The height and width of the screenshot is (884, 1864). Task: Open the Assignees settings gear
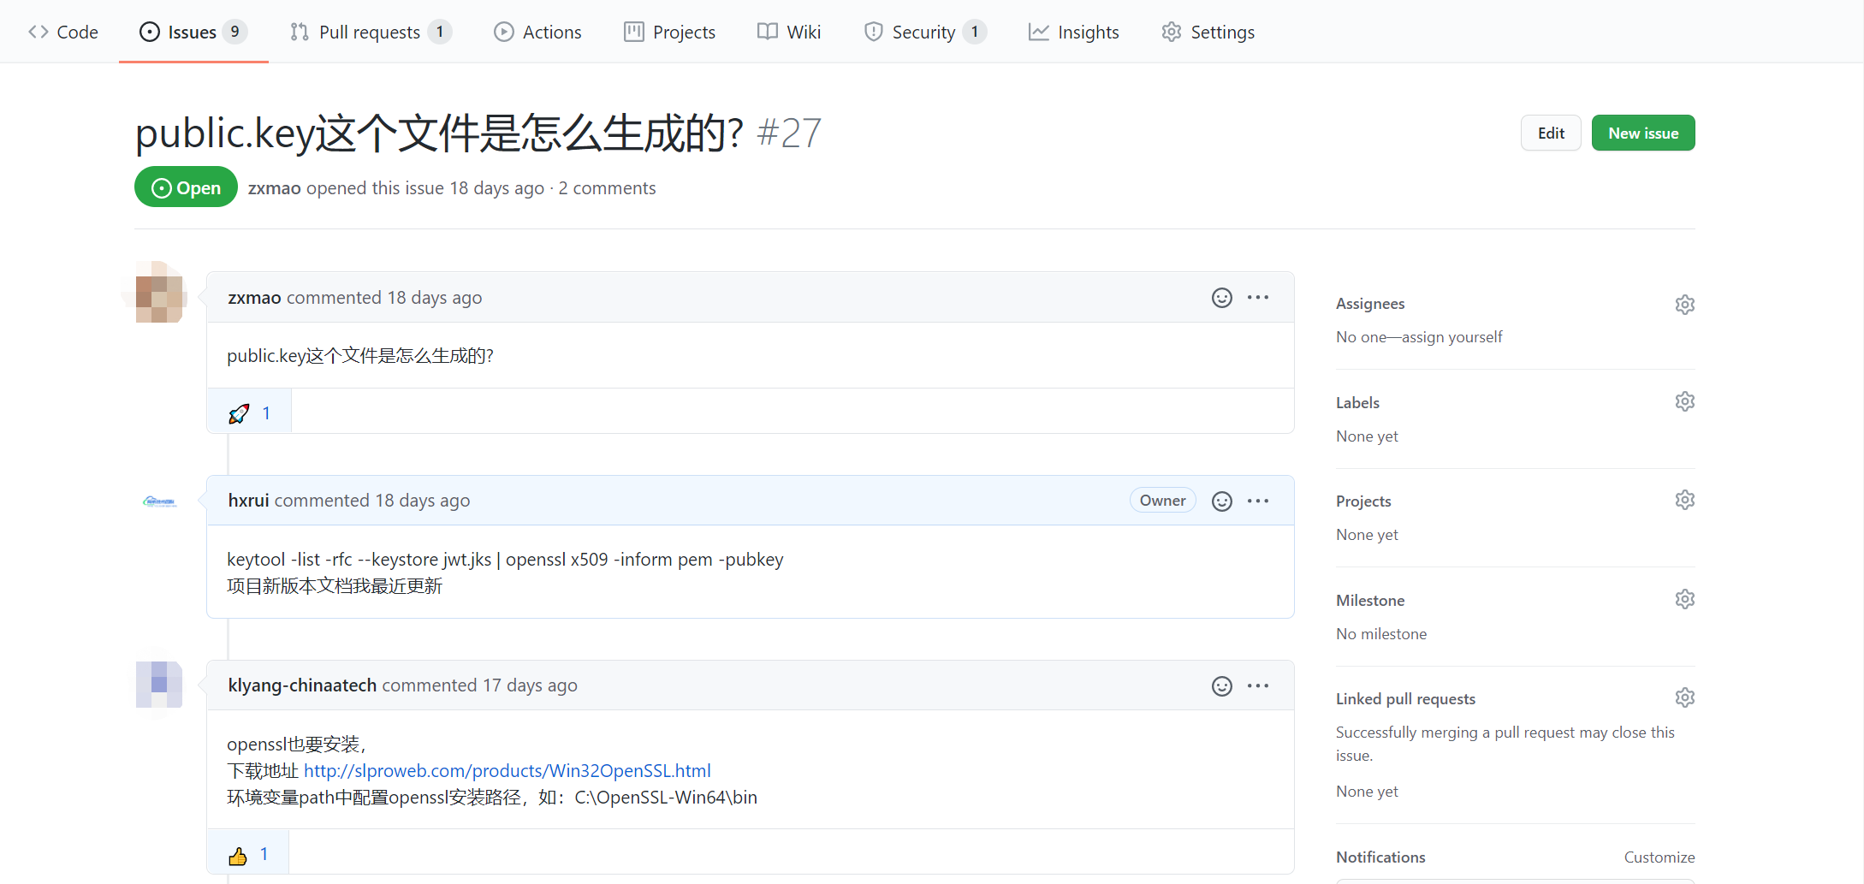point(1684,304)
